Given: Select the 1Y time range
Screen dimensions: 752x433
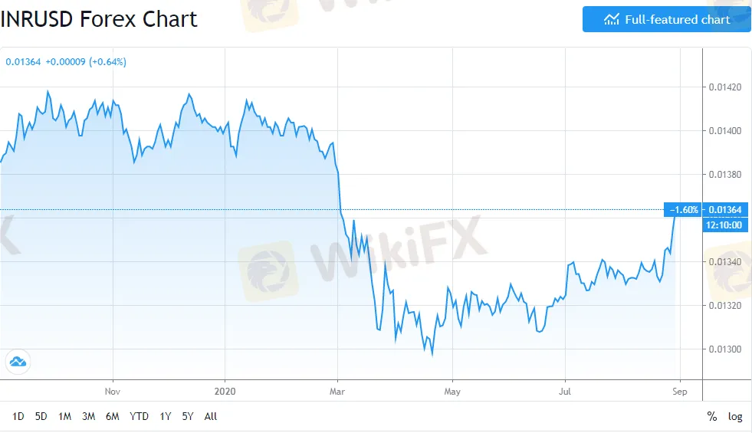Looking at the screenshot, I should pyautogui.click(x=166, y=417).
